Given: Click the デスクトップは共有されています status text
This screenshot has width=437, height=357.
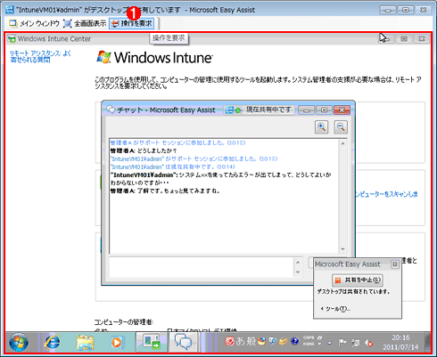Looking at the screenshot, I should [x=353, y=292].
